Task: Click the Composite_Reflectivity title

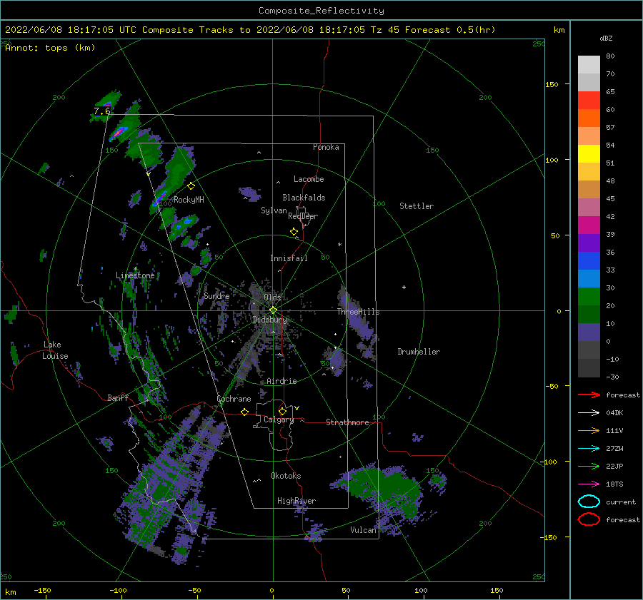Action: 321,11
